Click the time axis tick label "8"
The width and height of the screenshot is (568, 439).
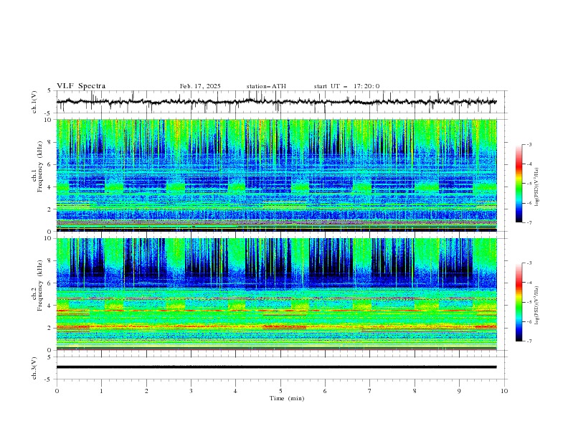pos(415,391)
